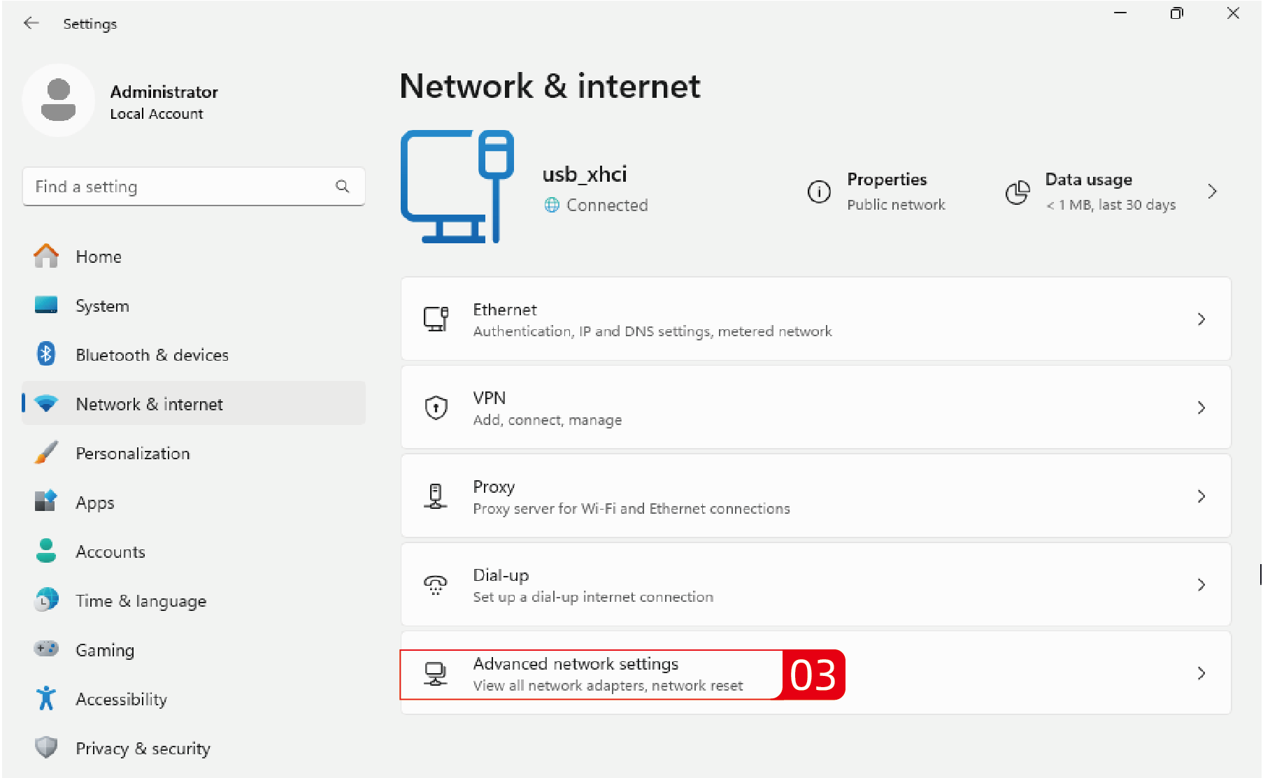
Task: Click the Properties info circle icon
Action: pyautogui.click(x=819, y=191)
